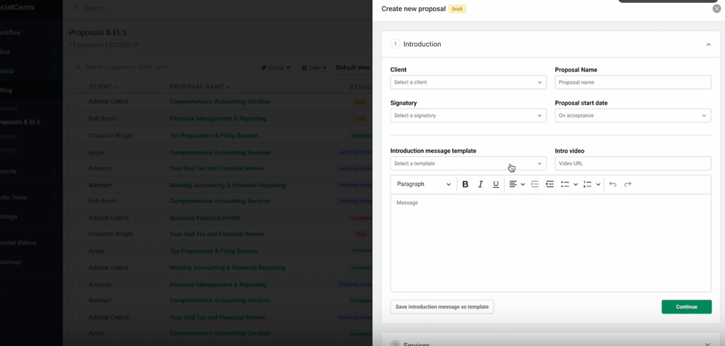The width and height of the screenshot is (725, 346).
Task: Open the Select a signatory dropdown
Action: click(x=469, y=115)
